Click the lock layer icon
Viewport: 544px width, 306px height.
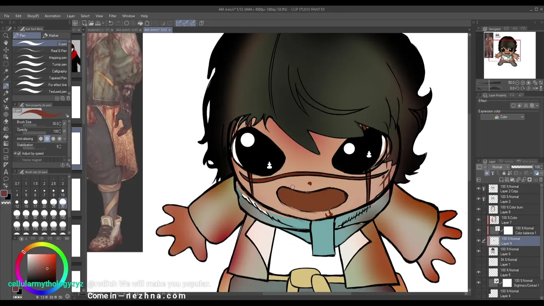click(x=504, y=173)
